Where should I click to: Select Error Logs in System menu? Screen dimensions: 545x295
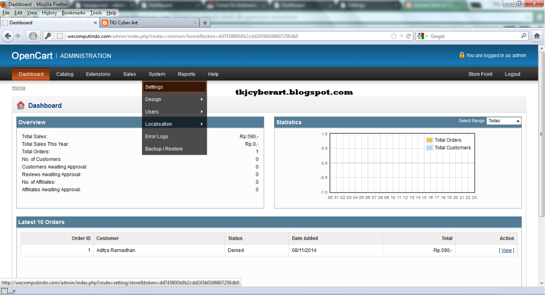(x=174, y=137)
